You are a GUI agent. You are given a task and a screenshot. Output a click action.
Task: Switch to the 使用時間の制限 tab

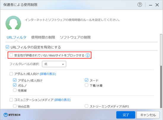click(x=43, y=37)
